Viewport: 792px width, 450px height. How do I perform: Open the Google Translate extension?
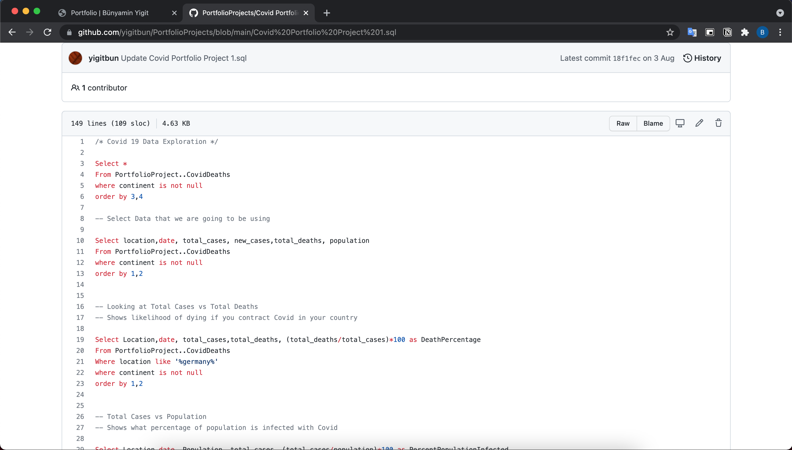(x=692, y=32)
